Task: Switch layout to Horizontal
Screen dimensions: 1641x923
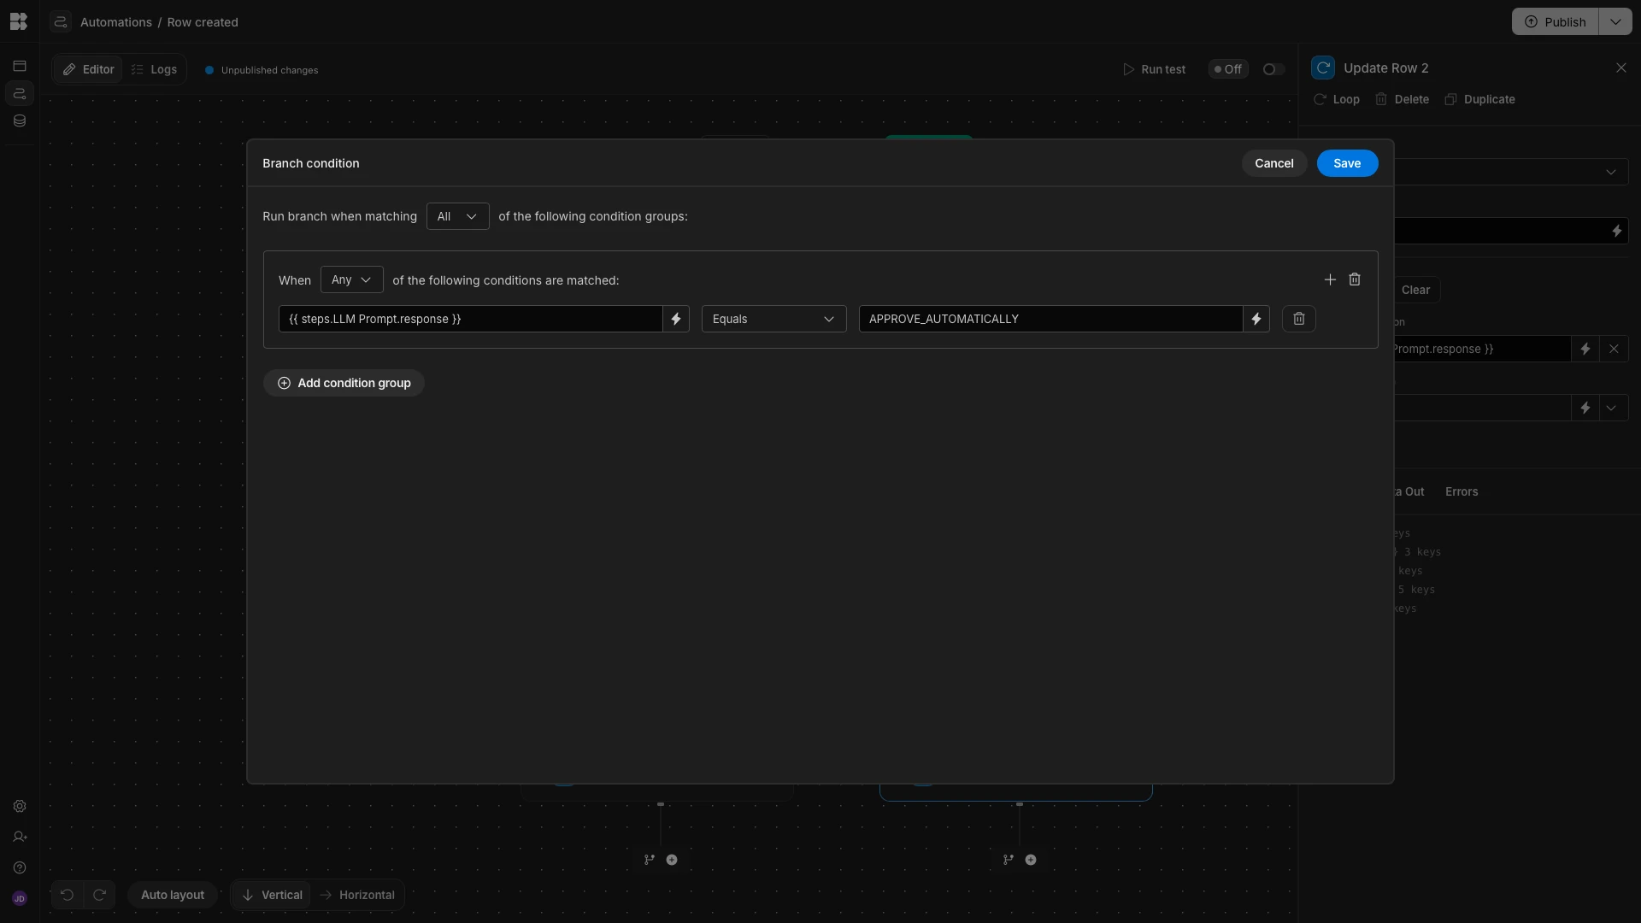Action: pos(357,895)
